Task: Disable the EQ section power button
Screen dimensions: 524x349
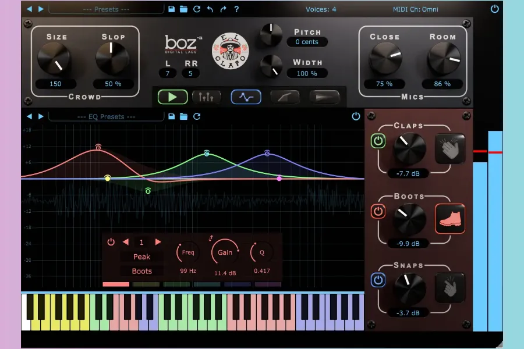Action: tap(356, 116)
